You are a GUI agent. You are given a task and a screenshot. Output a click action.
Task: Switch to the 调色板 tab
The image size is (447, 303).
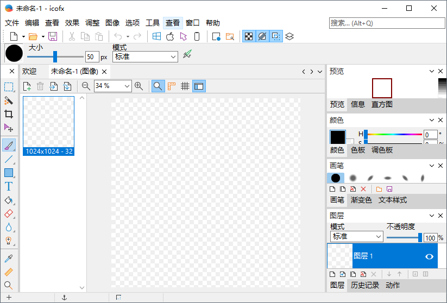click(382, 150)
